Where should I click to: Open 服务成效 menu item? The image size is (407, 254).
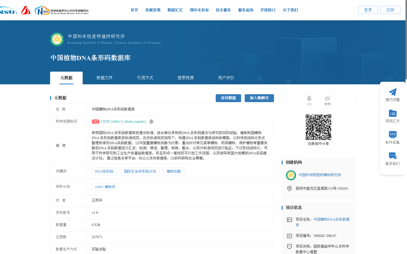[246, 10]
